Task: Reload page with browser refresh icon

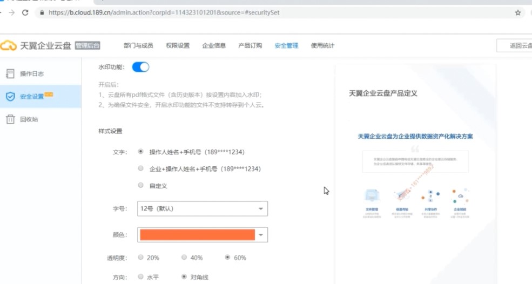Action: click(x=25, y=12)
